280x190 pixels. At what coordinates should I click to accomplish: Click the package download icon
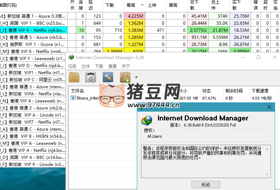click(125, 77)
